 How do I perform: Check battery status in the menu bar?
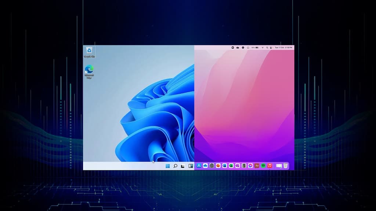tap(256, 48)
